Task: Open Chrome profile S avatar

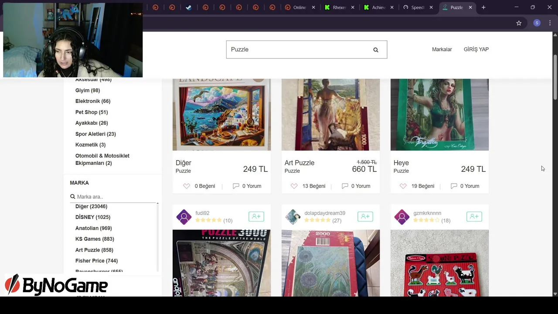Action: (x=537, y=23)
